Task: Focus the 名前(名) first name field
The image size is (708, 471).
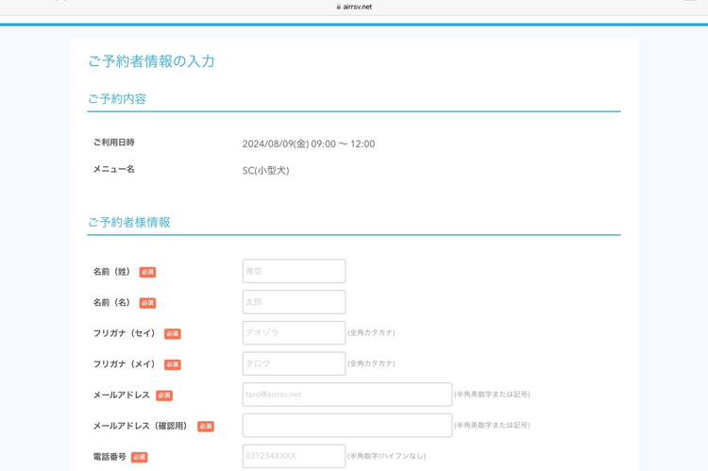Action: pyautogui.click(x=294, y=302)
